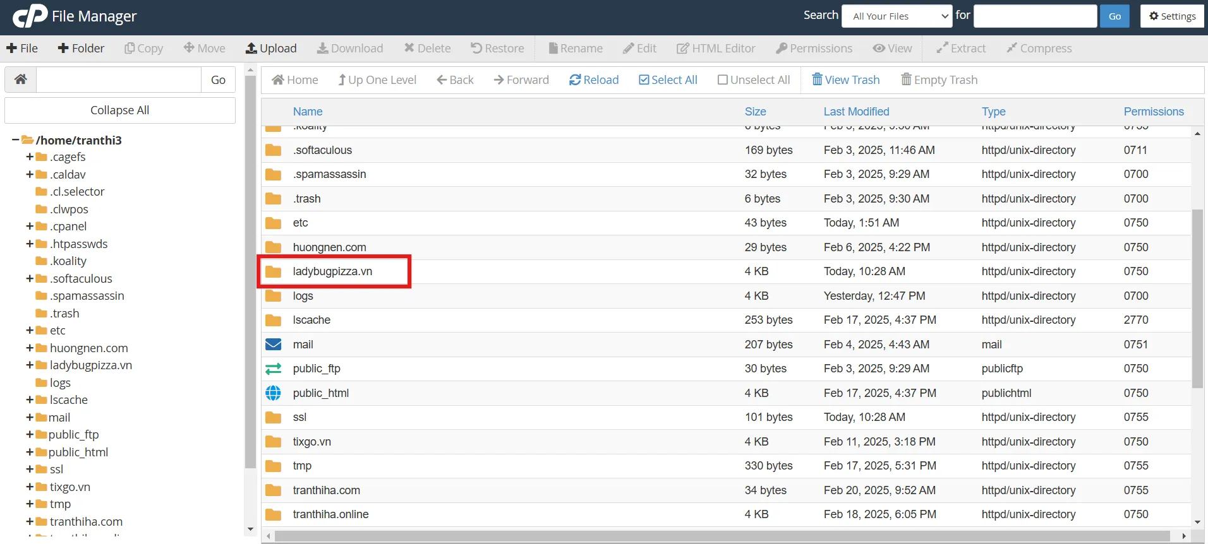Sort files by Type column
The height and width of the screenshot is (544, 1208).
point(993,112)
